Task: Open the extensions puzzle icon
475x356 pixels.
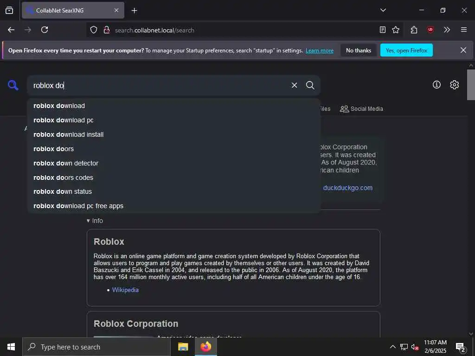Action: pos(414,30)
